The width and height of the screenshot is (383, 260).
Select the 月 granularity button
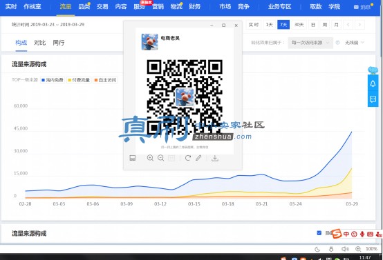tap(337, 25)
